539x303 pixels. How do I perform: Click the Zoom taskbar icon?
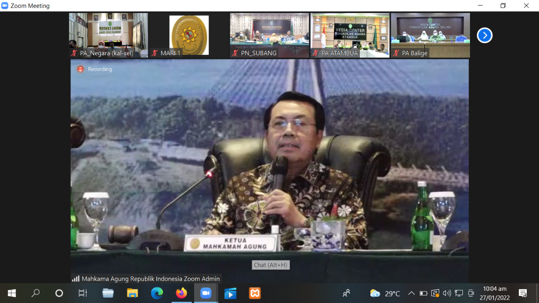206,293
